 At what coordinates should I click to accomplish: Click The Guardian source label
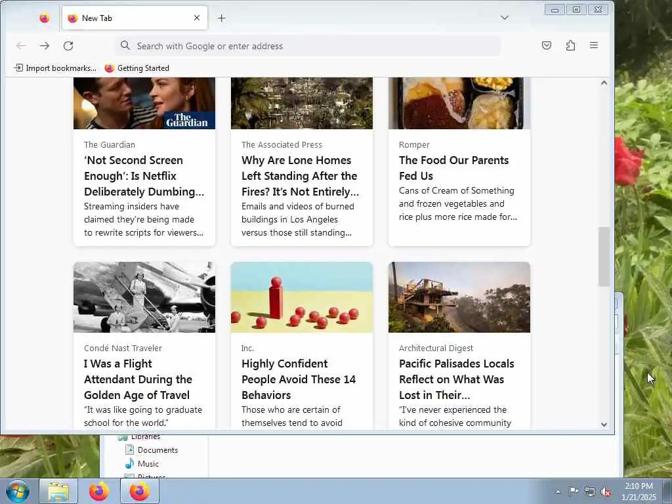(110, 145)
